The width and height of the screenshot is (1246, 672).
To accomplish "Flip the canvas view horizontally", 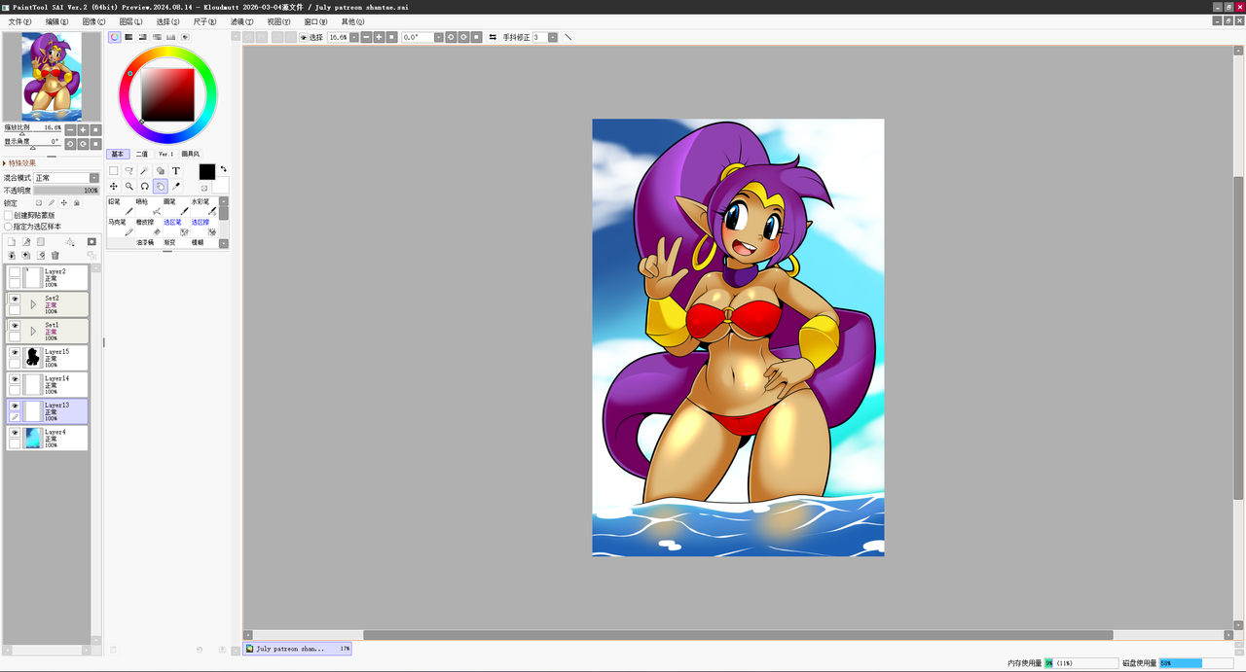I will [493, 37].
